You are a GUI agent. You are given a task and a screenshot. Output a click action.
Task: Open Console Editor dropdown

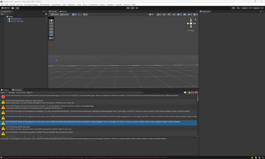tap(30, 93)
